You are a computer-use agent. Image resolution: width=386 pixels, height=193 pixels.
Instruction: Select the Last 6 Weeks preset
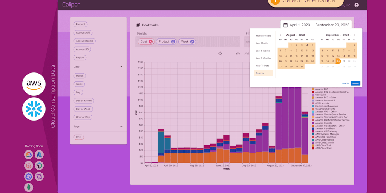tap(263, 51)
